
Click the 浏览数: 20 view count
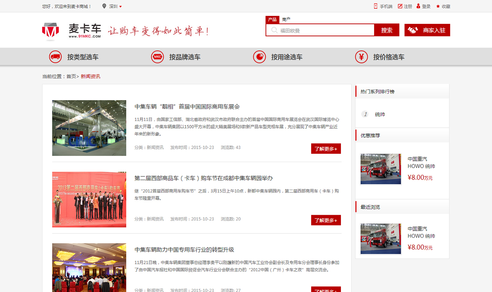231,219
